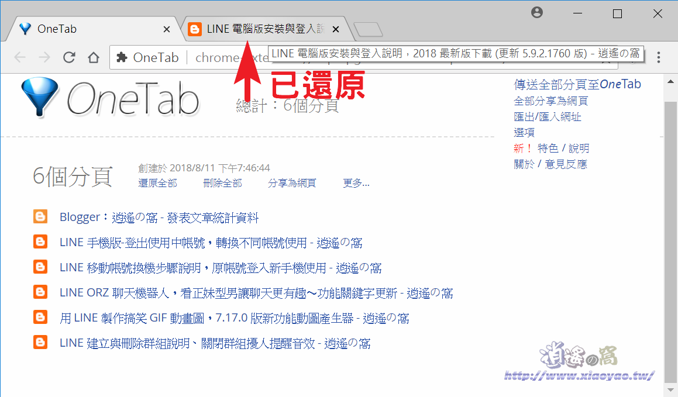Viewport: 678px width, 397px height.
Task: Go to the browser home page
Action: [x=94, y=57]
